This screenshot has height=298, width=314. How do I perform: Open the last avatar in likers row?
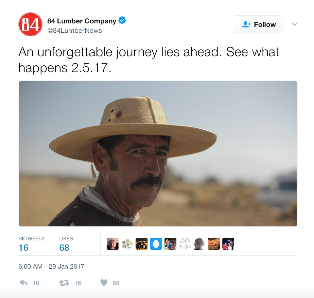coord(228,244)
